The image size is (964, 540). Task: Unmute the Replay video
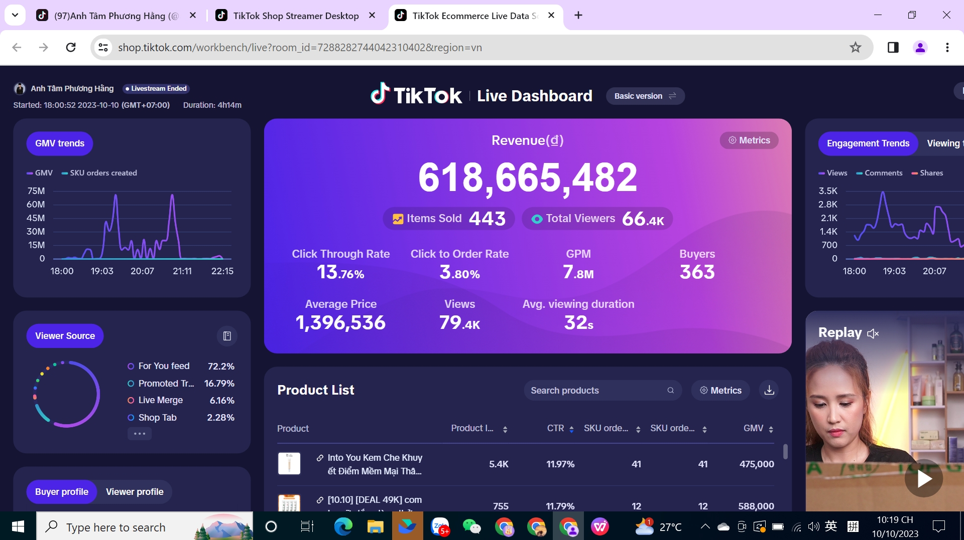point(873,333)
